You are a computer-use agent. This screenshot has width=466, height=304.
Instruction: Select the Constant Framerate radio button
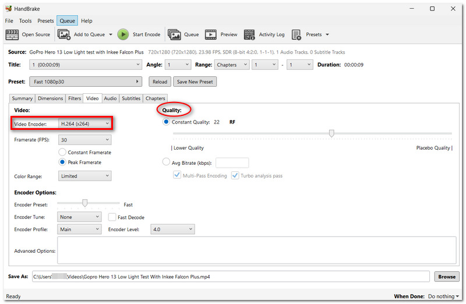[62, 152]
